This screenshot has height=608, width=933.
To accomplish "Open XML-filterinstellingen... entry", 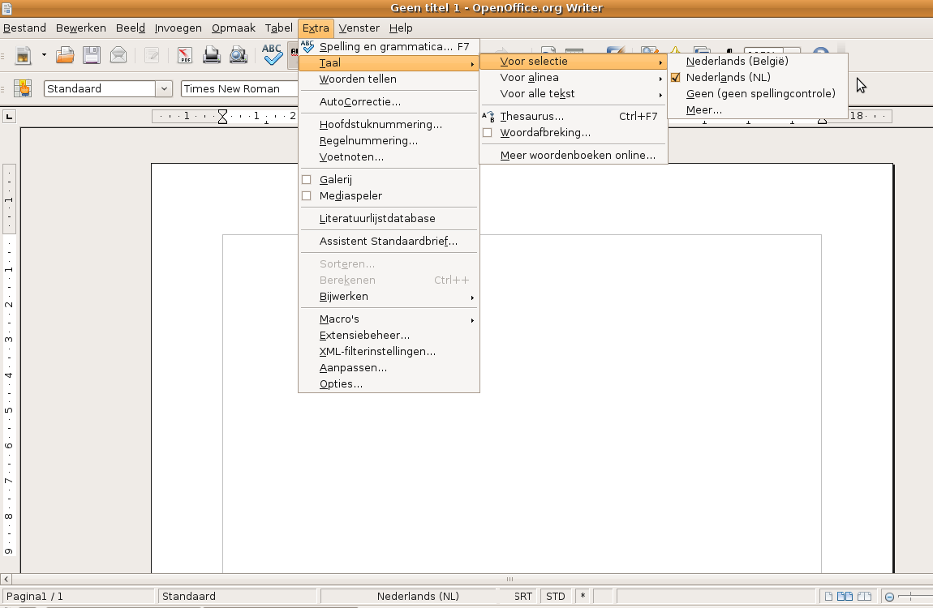I will coord(389,352).
